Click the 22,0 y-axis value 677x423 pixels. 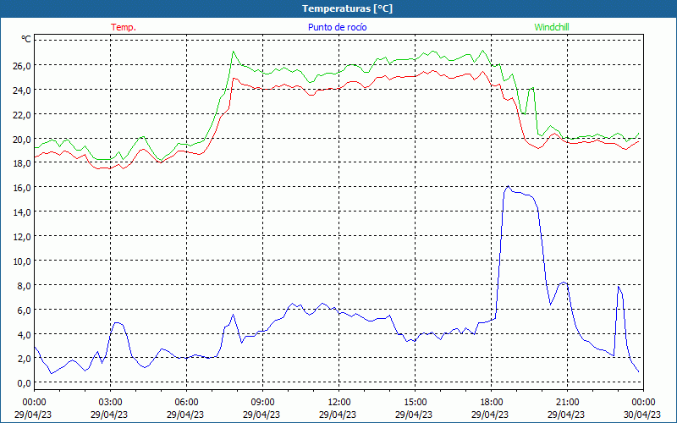[23, 115]
